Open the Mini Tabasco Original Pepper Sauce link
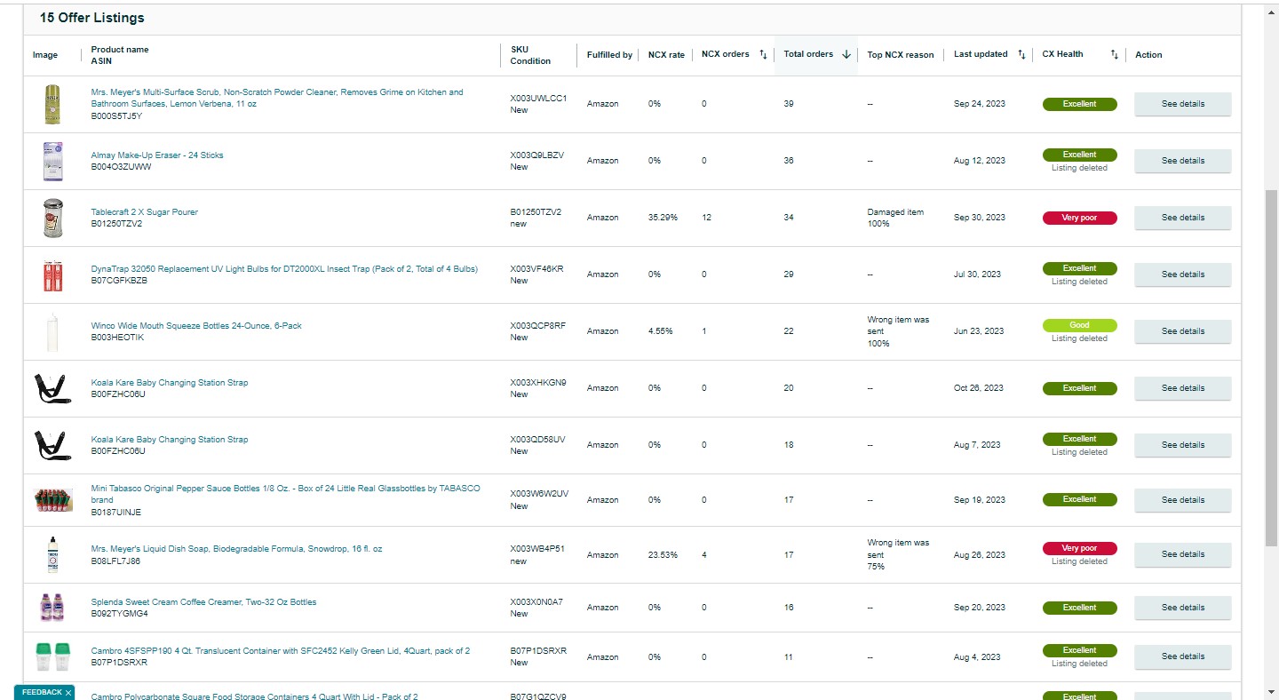Viewport: 1279px width, 700px height. 285,494
